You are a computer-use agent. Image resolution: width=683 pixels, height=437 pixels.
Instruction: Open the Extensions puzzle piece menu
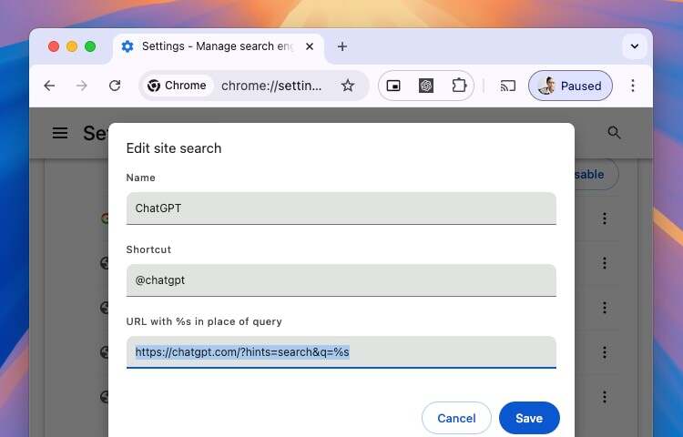point(459,86)
